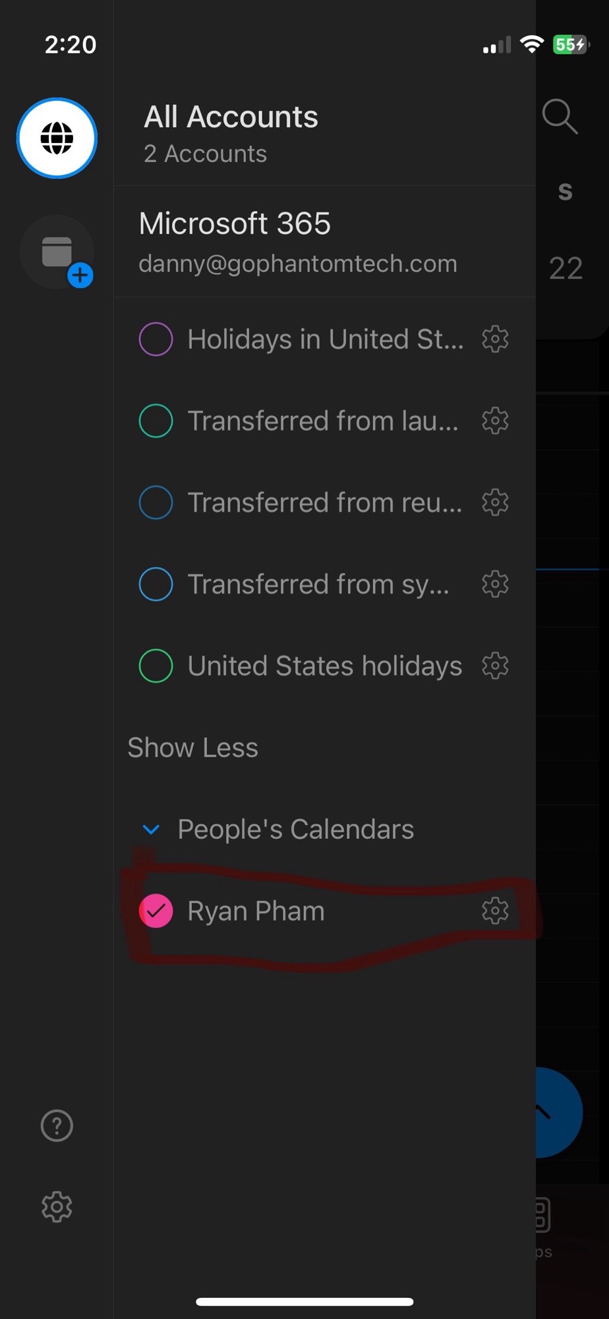Image resolution: width=609 pixels, height=1319 pixels.
Task: Enable the United States holidays calendar circle
Action: coord(156,666)
